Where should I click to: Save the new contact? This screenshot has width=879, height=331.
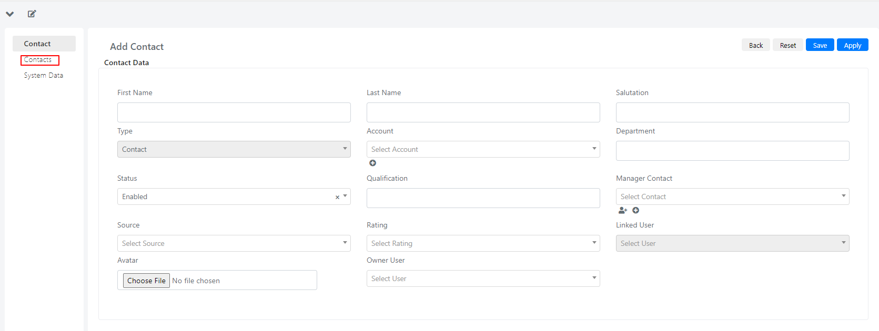[x=820, y=45]
